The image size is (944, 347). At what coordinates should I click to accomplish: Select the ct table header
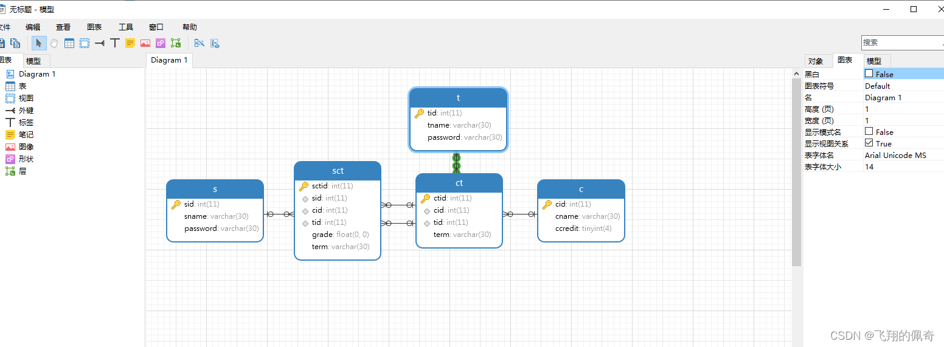click(459, 183)
